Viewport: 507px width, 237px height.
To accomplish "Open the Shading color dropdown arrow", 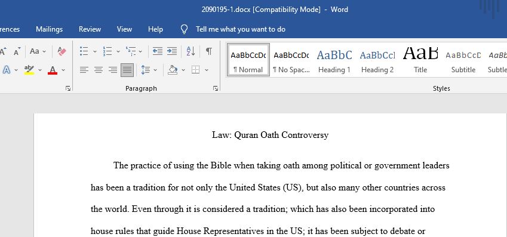I will tap(183, 70).
